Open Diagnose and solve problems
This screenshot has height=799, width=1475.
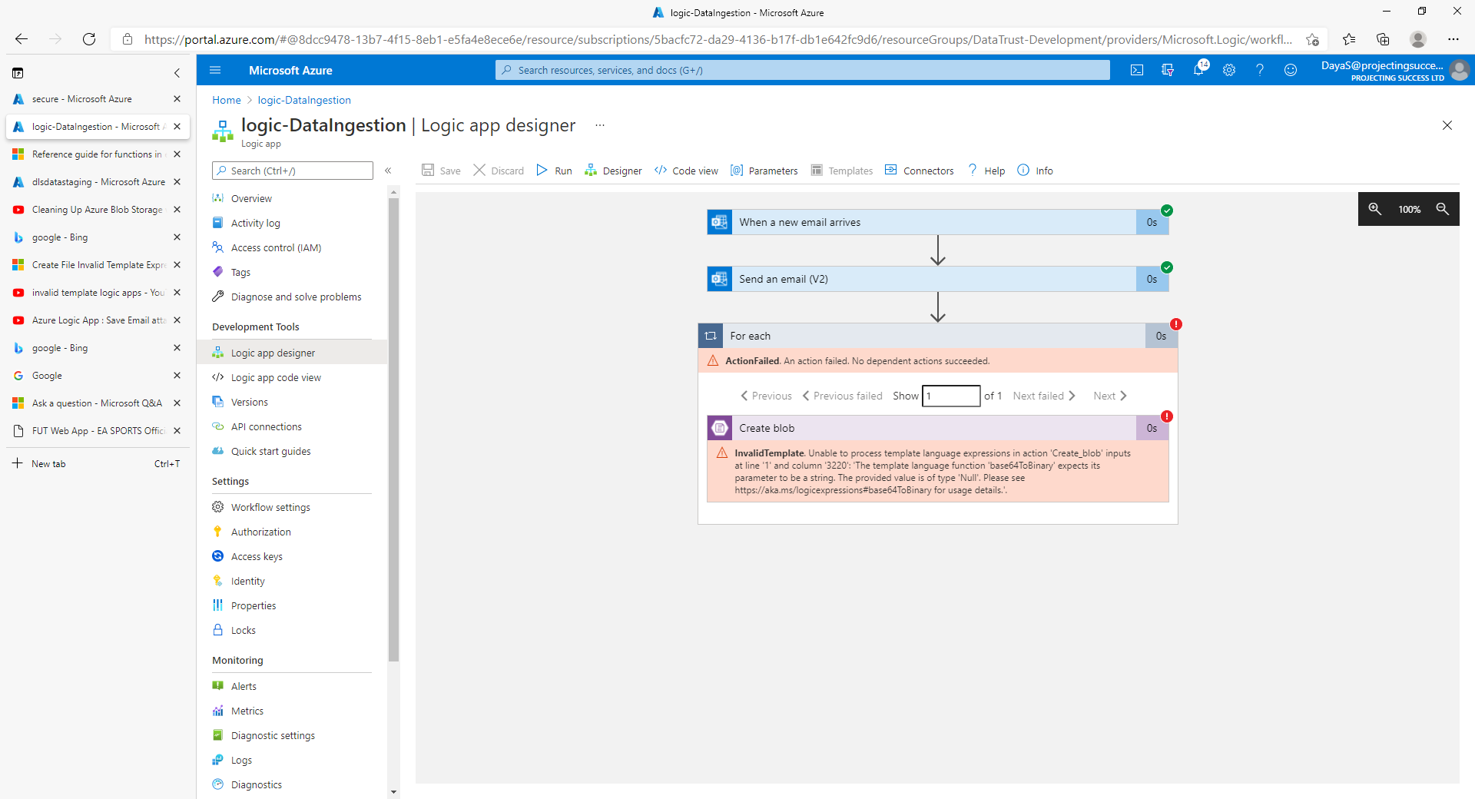pos(292,297)
